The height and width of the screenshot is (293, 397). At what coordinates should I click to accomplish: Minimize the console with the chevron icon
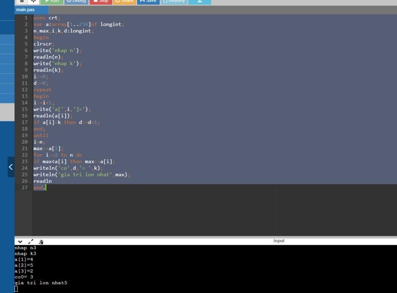[x=20, y=242]
